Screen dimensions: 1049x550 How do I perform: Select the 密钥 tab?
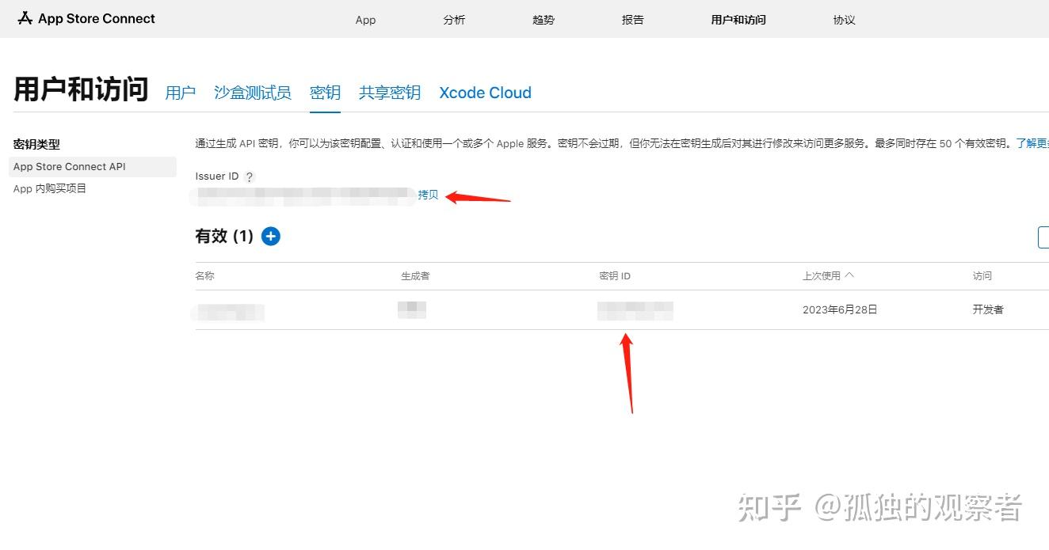[x=325, y=93]
